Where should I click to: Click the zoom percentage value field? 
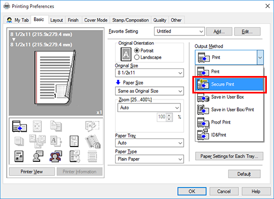[x=162, y=117]
